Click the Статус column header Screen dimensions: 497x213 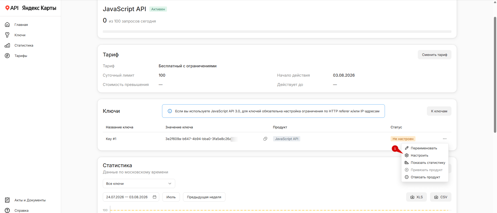coord(396,127)
